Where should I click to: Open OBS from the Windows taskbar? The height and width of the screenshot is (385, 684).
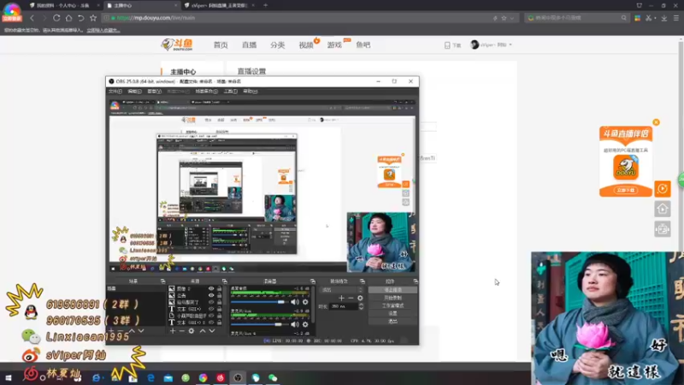(x=238, y=377)
